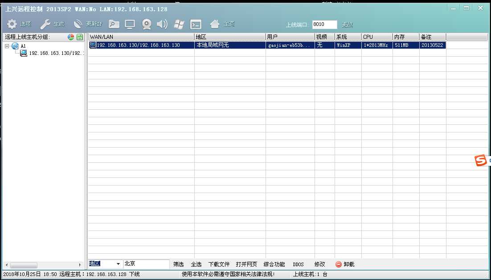Click the tree horizontal scrollbar thumb
The image size is (491, 280).
point(24,265)
